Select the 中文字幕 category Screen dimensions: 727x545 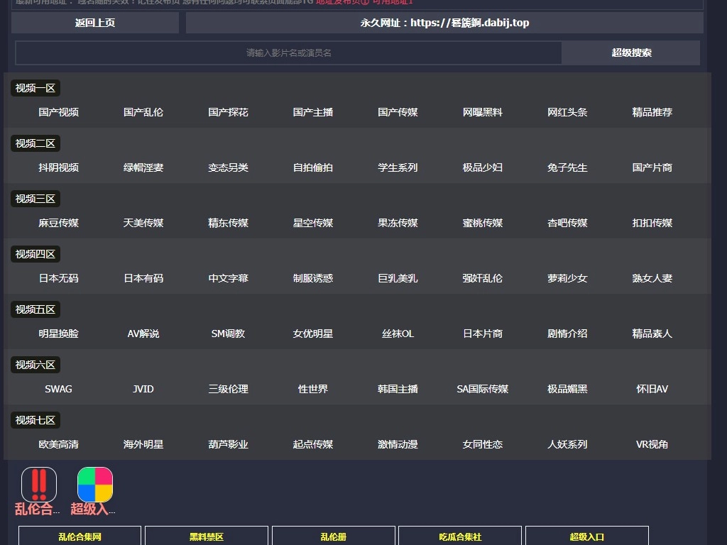228,278
